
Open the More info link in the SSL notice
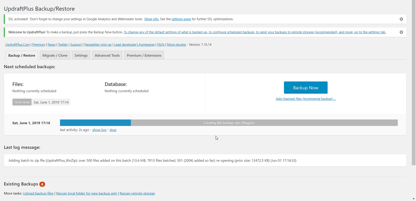click(x=152, y=19)
